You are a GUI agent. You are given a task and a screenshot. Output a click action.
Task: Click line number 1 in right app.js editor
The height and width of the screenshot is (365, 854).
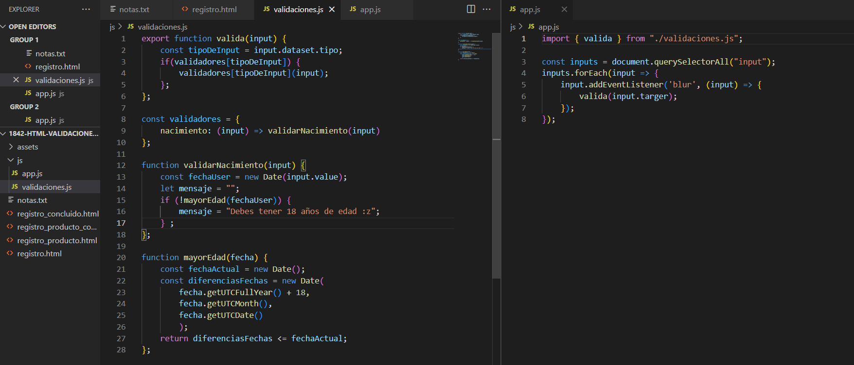[524, 38]
